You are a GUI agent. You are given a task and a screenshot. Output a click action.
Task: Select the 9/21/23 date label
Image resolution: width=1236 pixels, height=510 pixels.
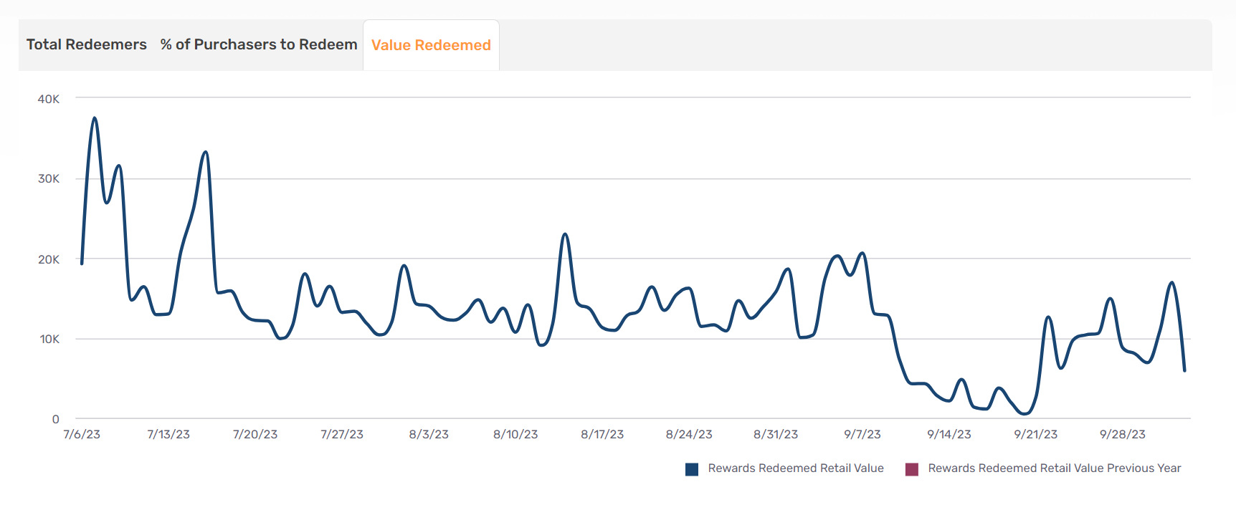pyautogui.click(x=1035, y=434)
